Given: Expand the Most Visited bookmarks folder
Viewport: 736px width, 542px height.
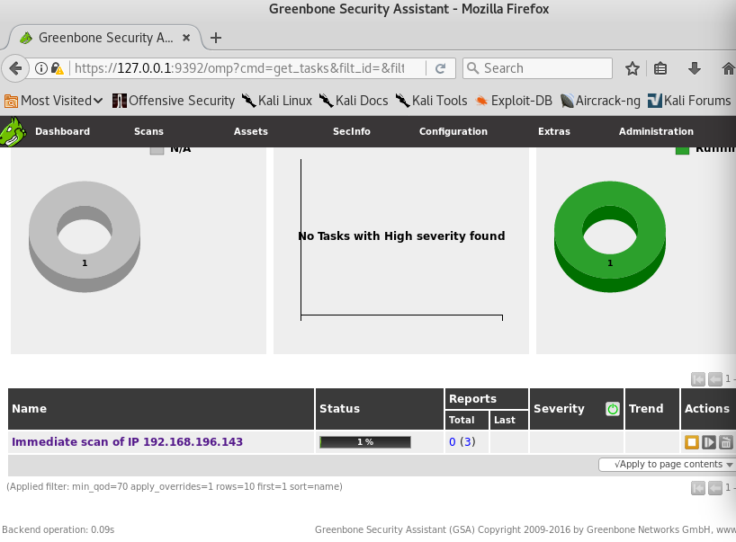Looking at the screenshot, I should (53, 101).
